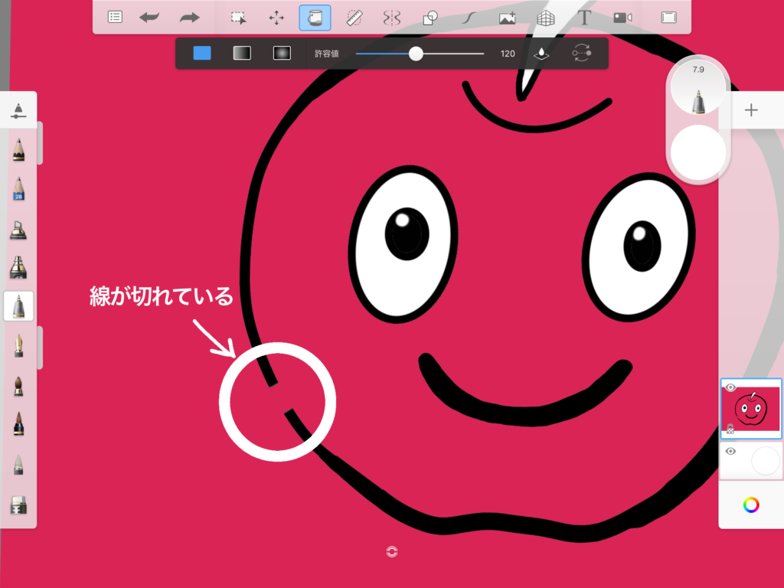784x588 pixels.
Task: Open the time-lapse video recording tool
Action: 622,18
